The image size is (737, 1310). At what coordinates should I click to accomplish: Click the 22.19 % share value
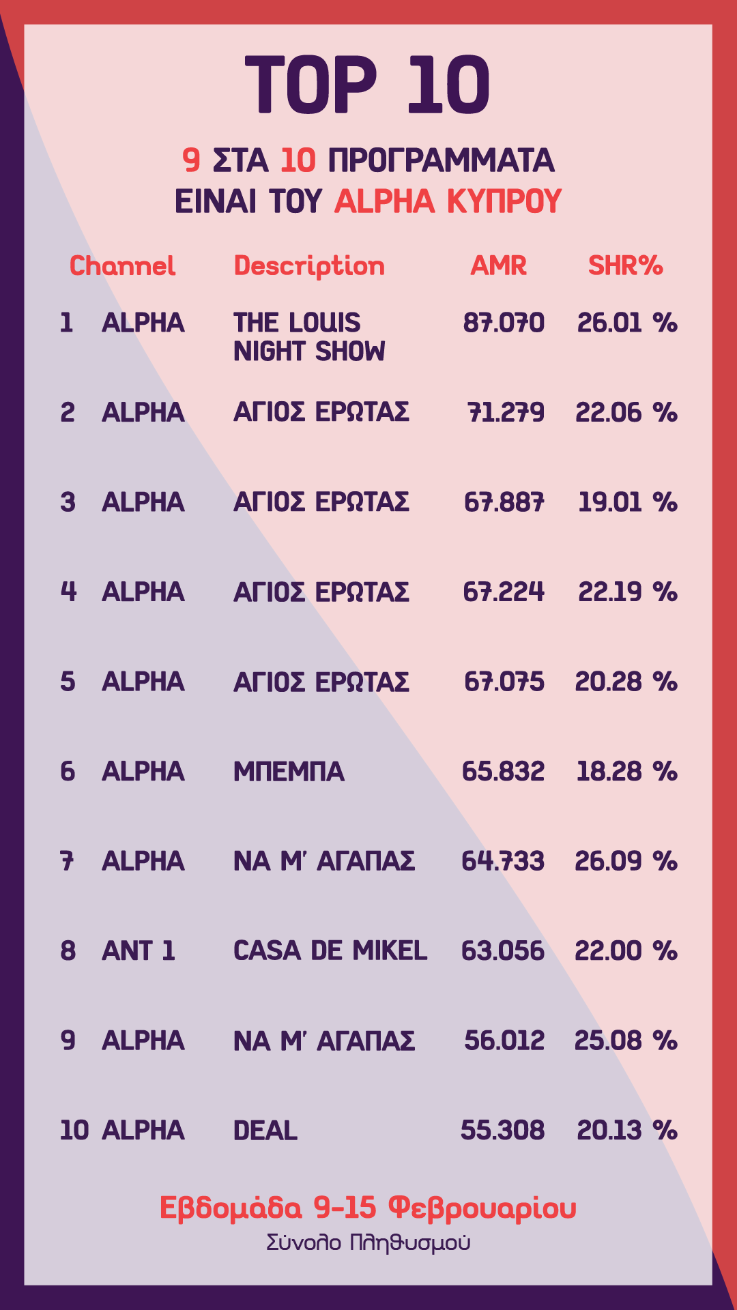(x=627, y=592)
